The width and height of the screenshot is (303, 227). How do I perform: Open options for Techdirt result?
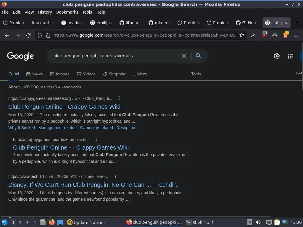116,176
